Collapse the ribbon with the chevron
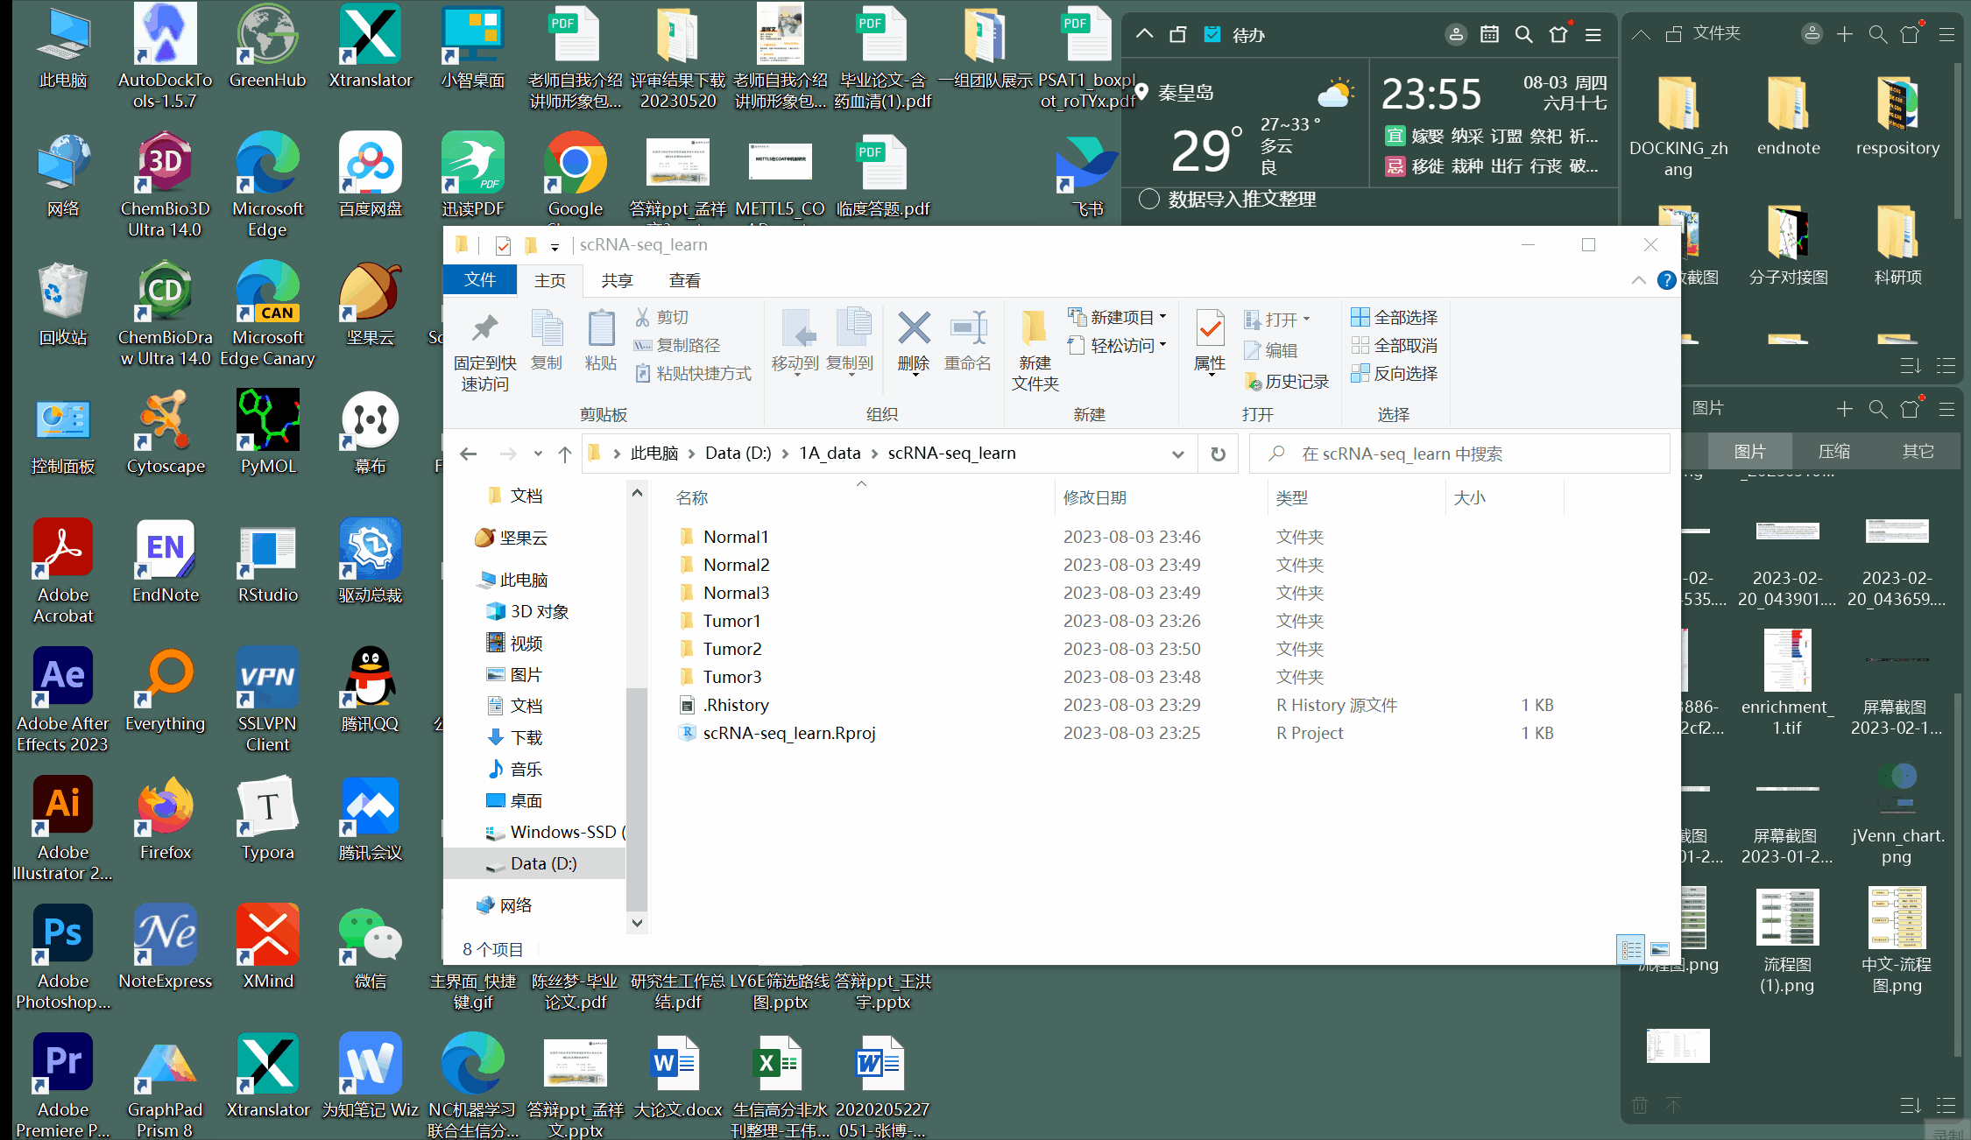Viewport: 1971px width, 1140px height. click(1638, 280)
